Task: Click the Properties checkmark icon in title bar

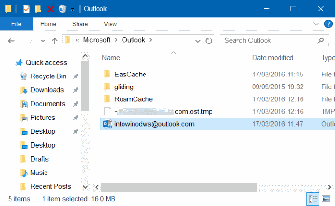Action: 26,9
